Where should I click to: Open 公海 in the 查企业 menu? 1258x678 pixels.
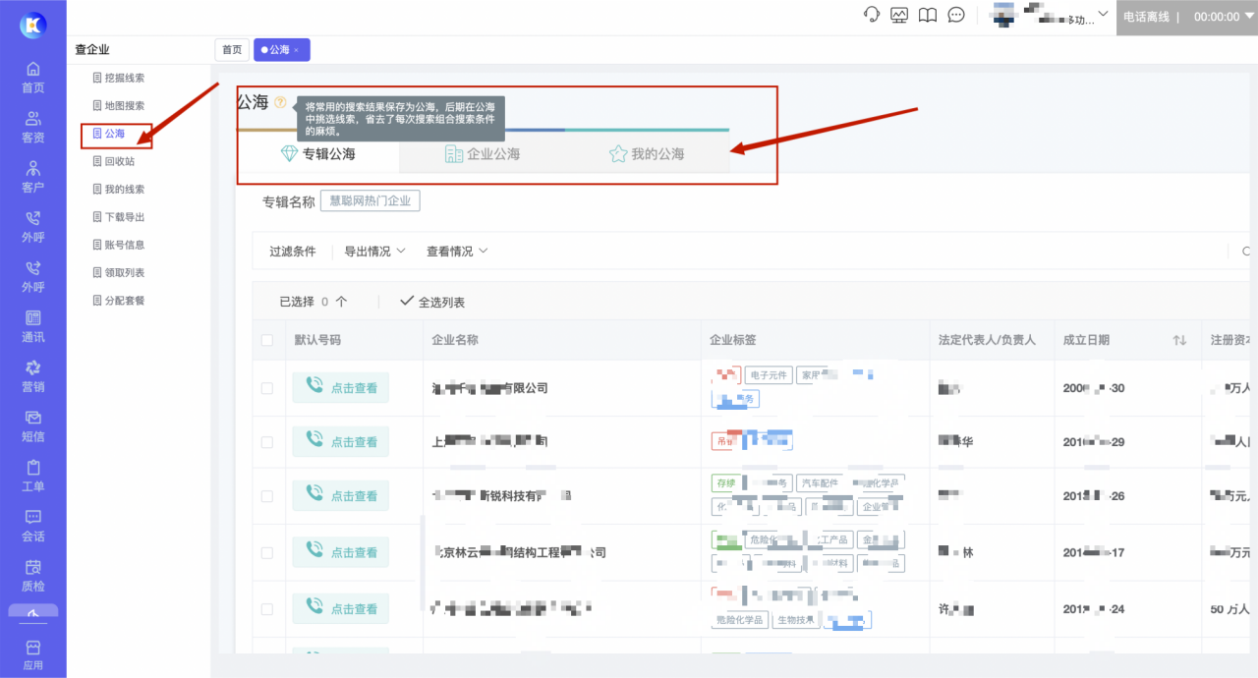point(108,134)
